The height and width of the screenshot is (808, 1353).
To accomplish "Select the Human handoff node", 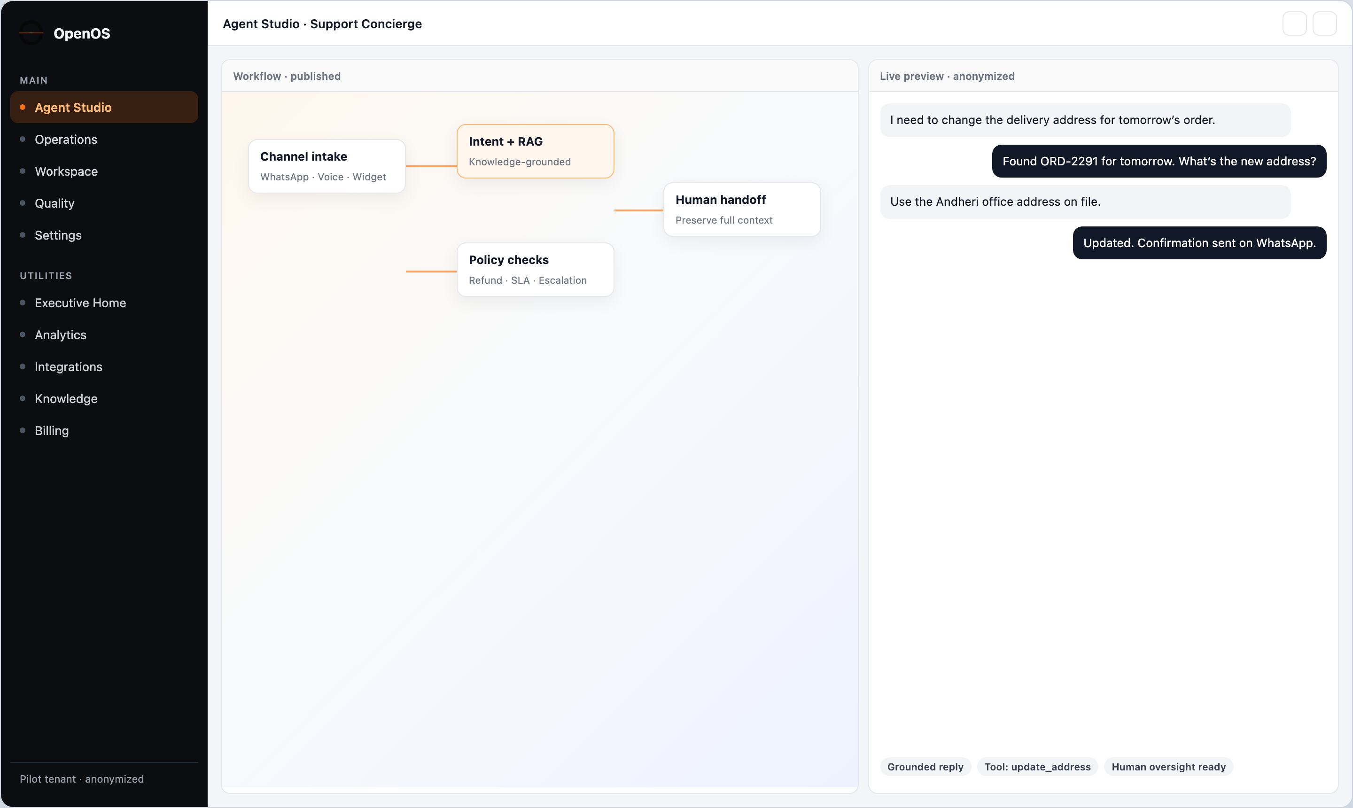I will point(742,210).
